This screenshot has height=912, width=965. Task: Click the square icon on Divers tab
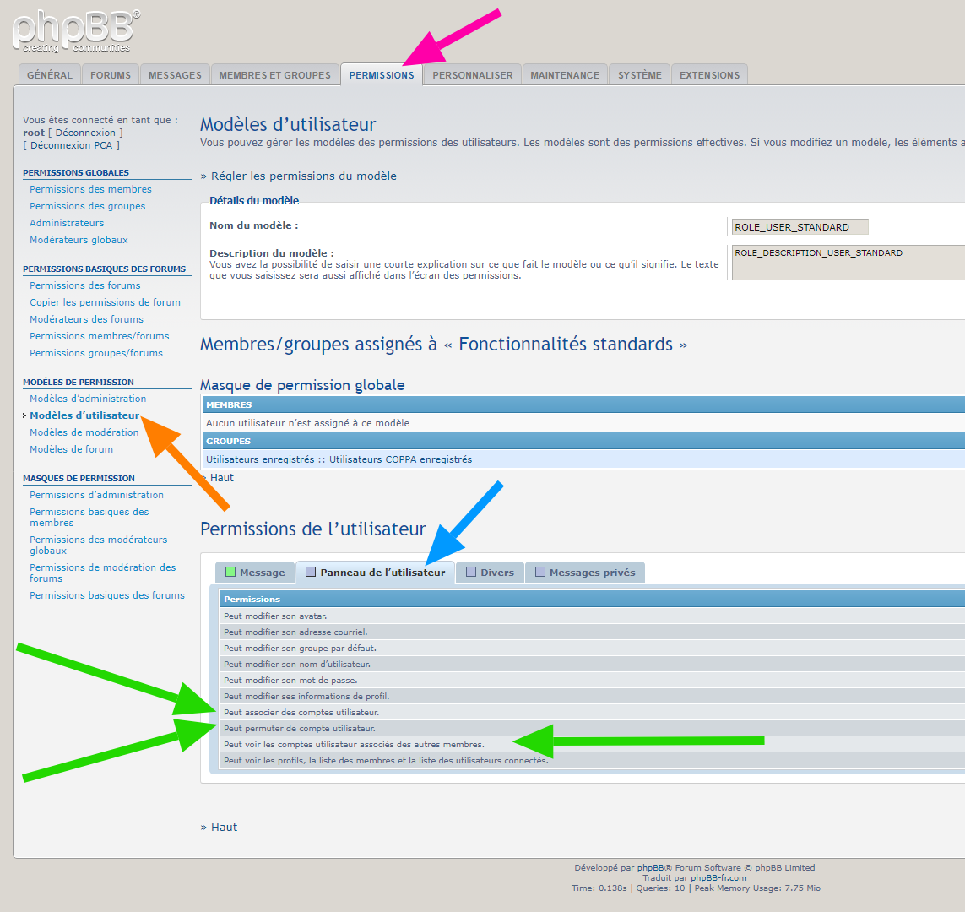point(471,573)
